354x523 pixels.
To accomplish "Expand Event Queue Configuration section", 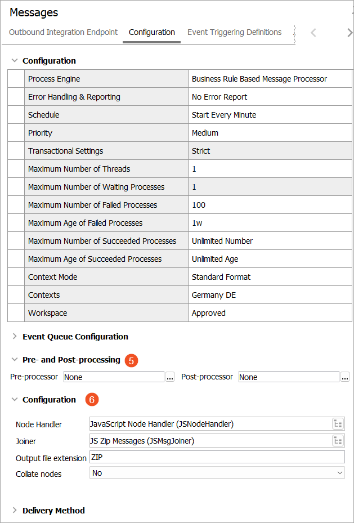I will 15,337.
